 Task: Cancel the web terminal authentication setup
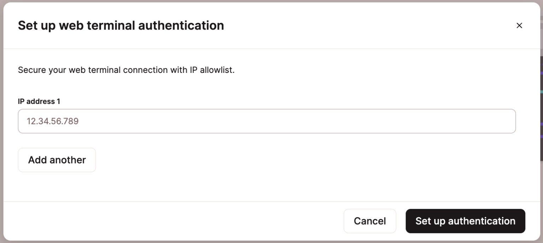coord(370,221)
